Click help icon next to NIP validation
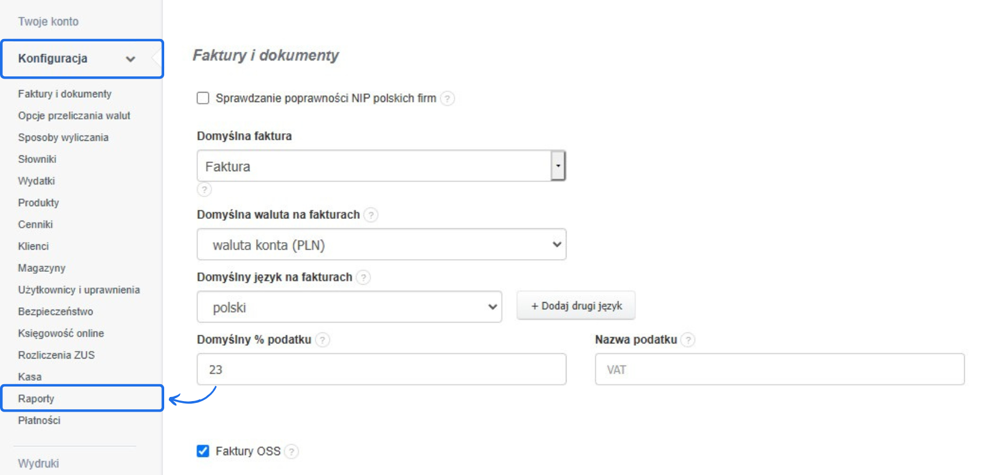 point(447,98)
